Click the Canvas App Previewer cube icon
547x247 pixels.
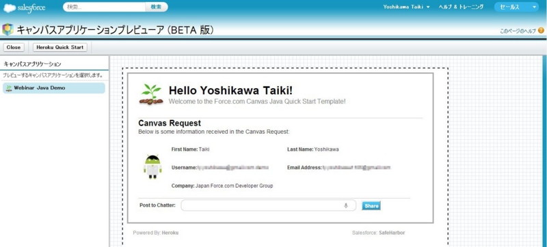[x=8, y=29]
